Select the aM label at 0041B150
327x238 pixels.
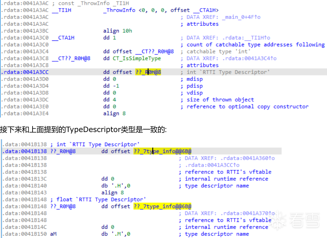(53, 234)
